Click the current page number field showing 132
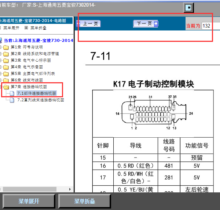Screen dimensions: 220x210 (211, 26)
